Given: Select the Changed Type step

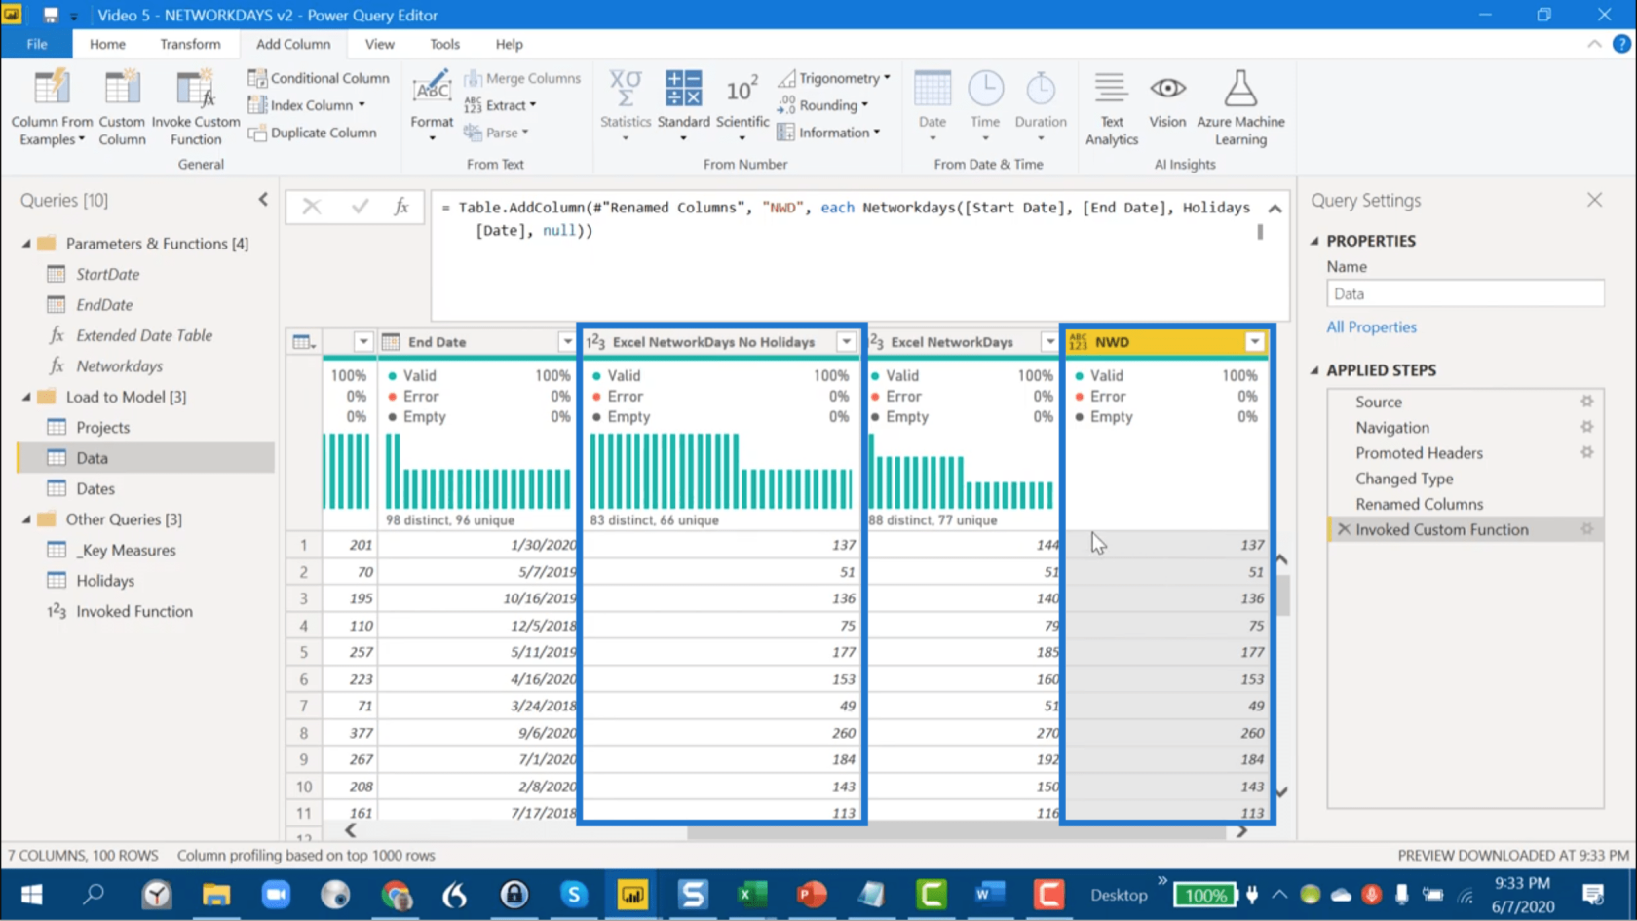Looking at the screenshot, I should [1404, 479].
